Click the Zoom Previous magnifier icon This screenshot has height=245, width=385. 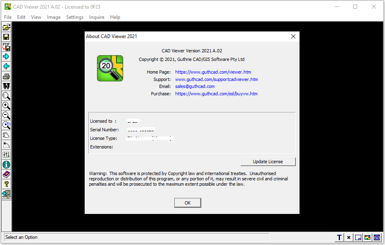click(x=7, y=126)
